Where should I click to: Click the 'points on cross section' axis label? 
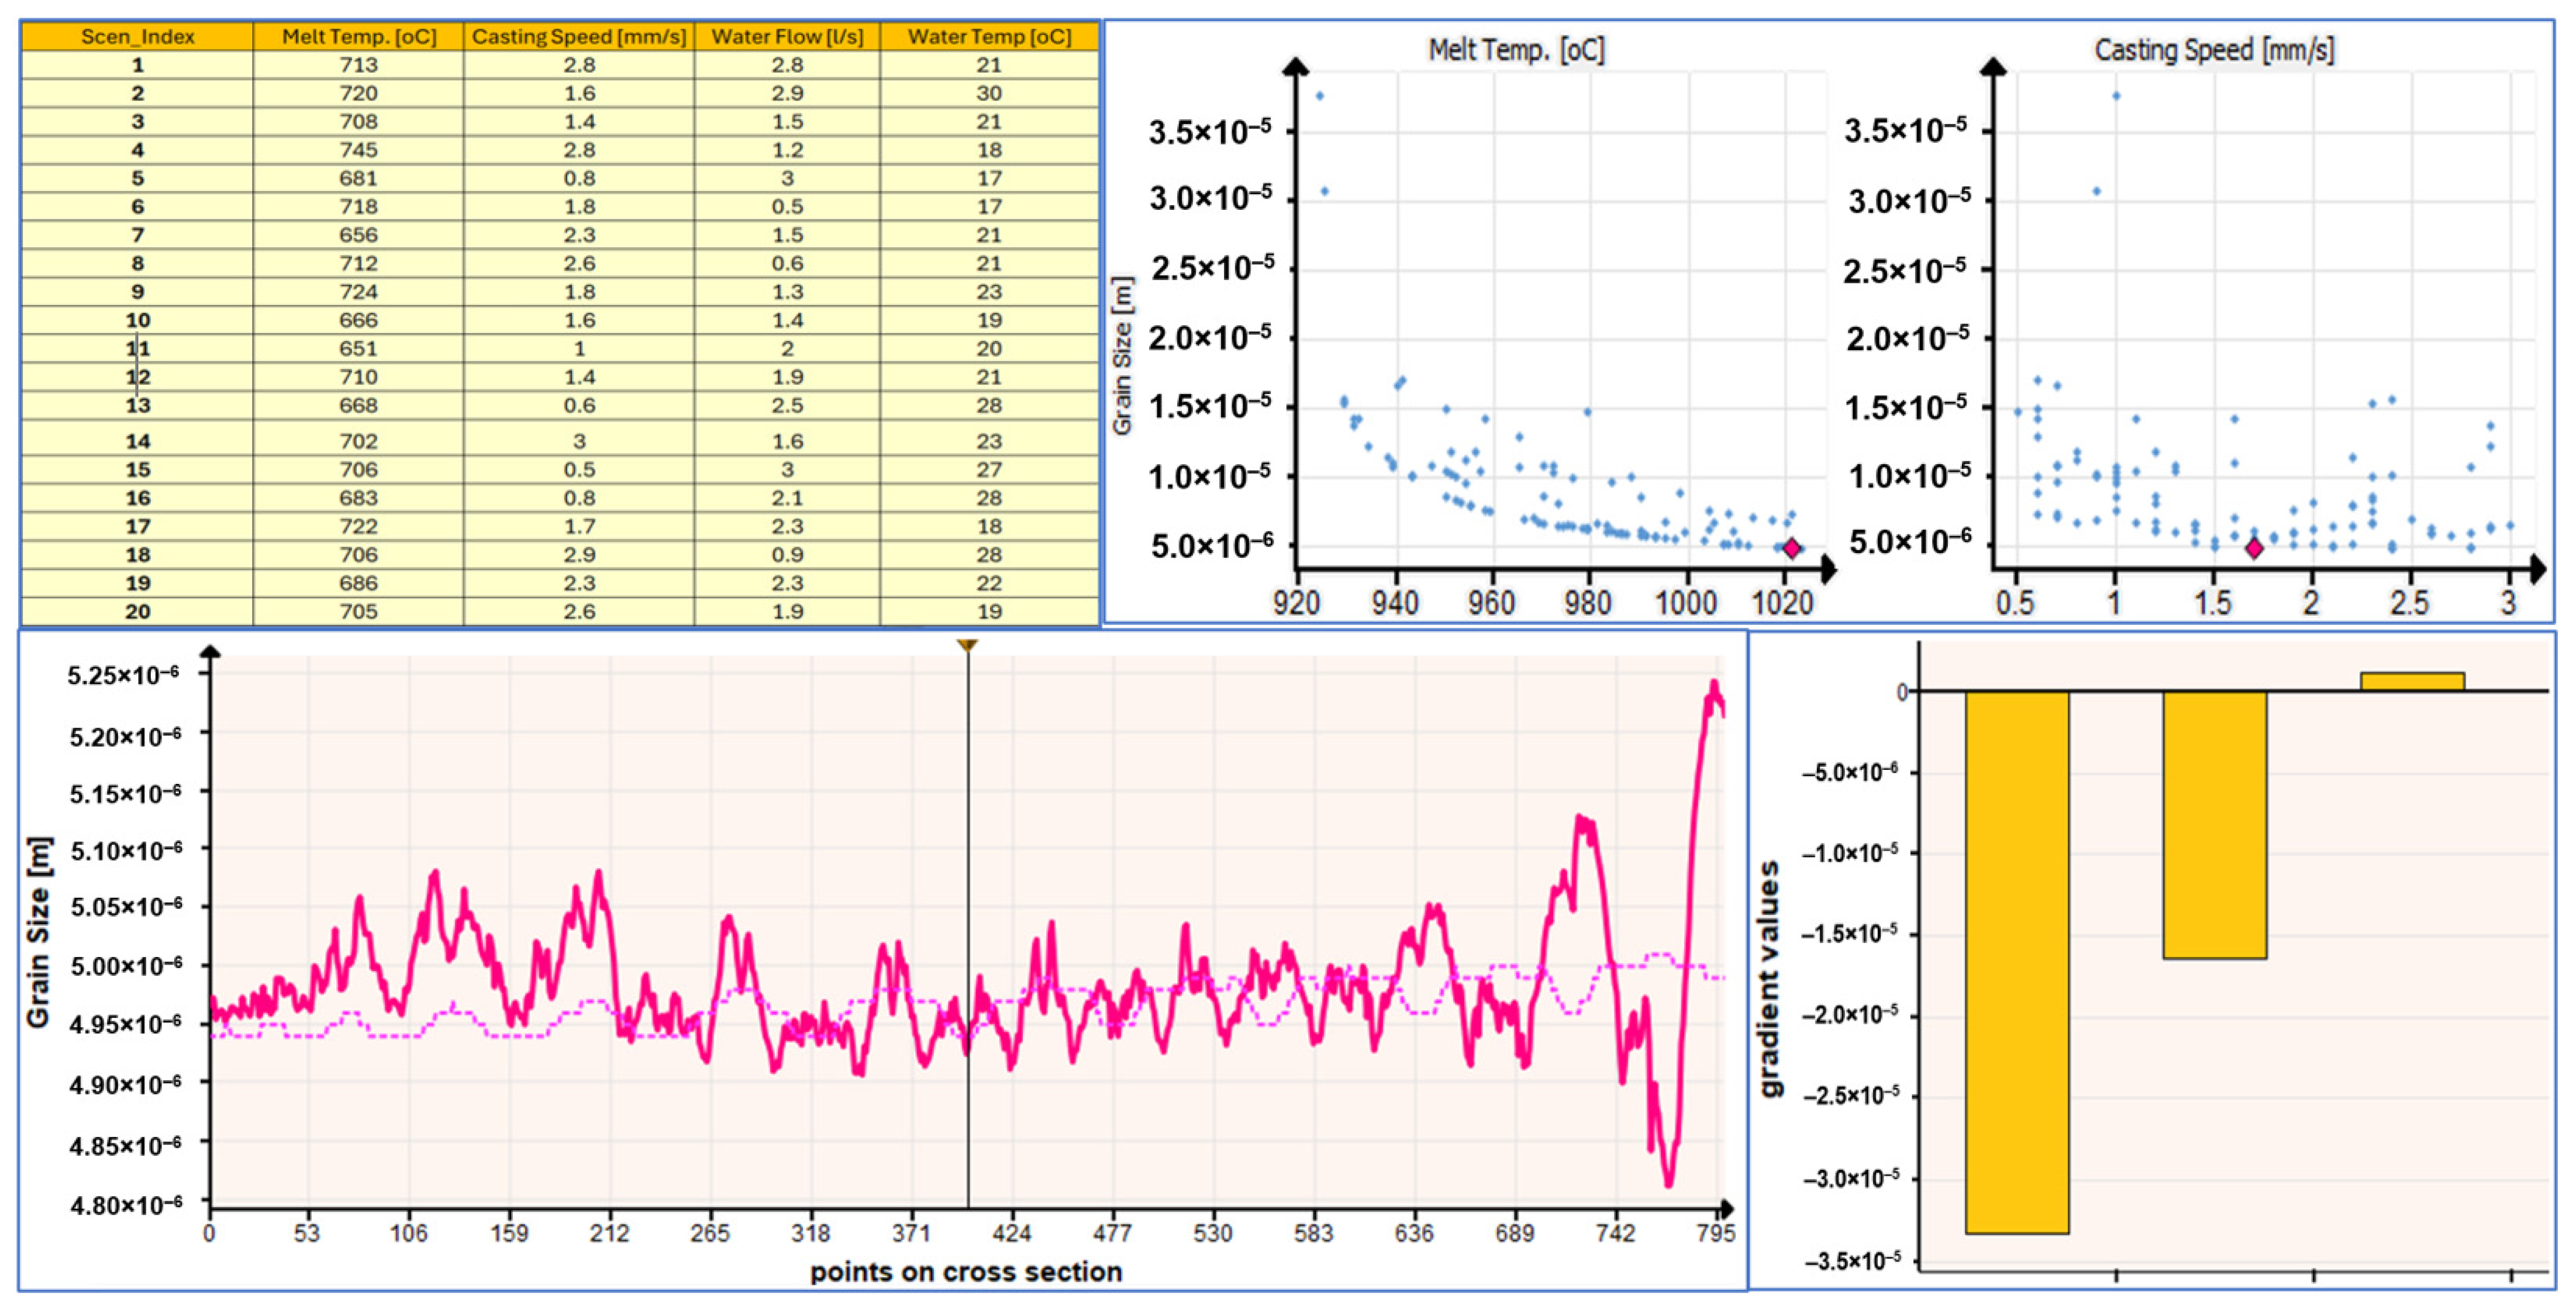click(x=965, y=1272)
